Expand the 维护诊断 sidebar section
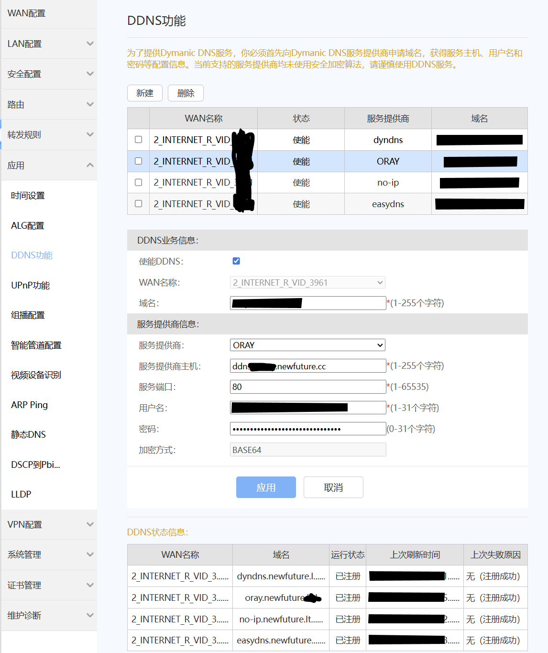The height and width of the screenshot is (653, 548). pyautogui.click(x=49, y=615)
